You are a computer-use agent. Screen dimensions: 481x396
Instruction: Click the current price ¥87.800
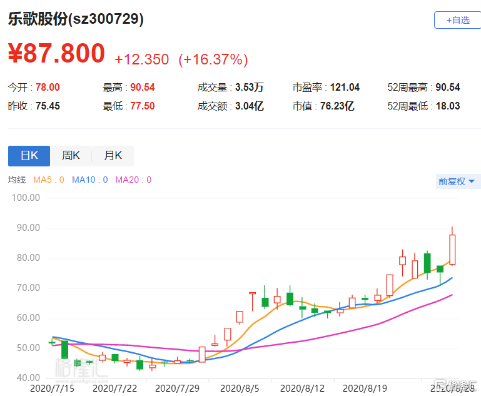pos(56,54)
